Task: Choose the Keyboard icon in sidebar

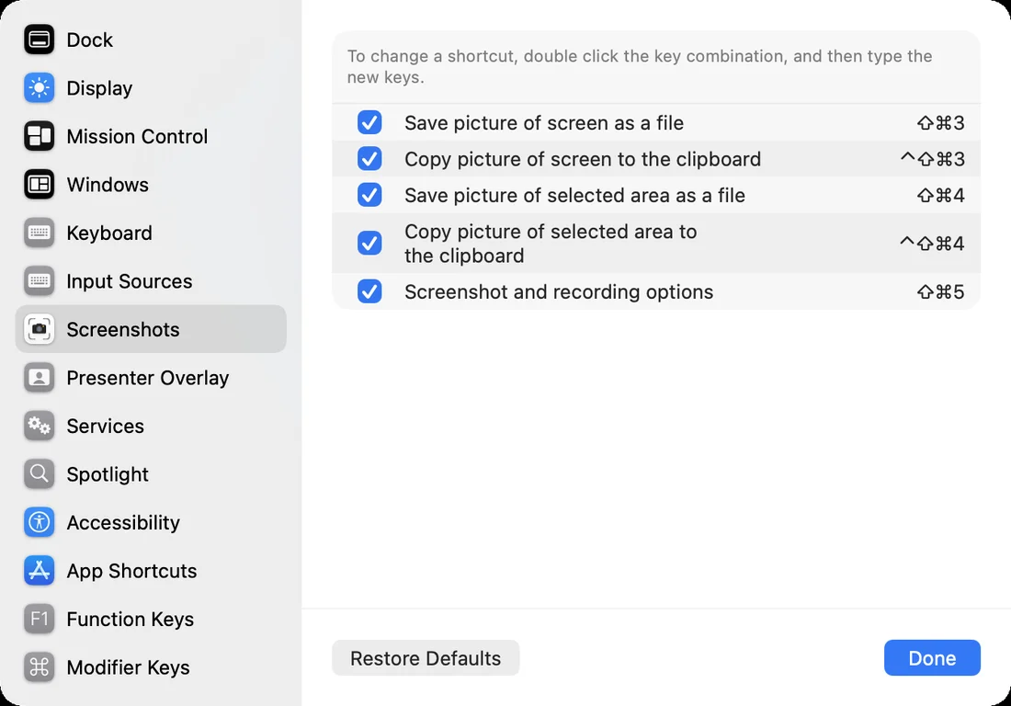Action: pyautogui.click(x=40, y=233)
